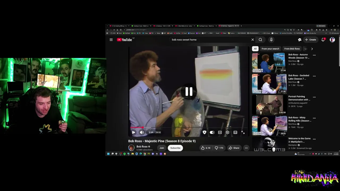Open the Windows Start menu
Screen dimensions: 340x191
pos(108,154)
